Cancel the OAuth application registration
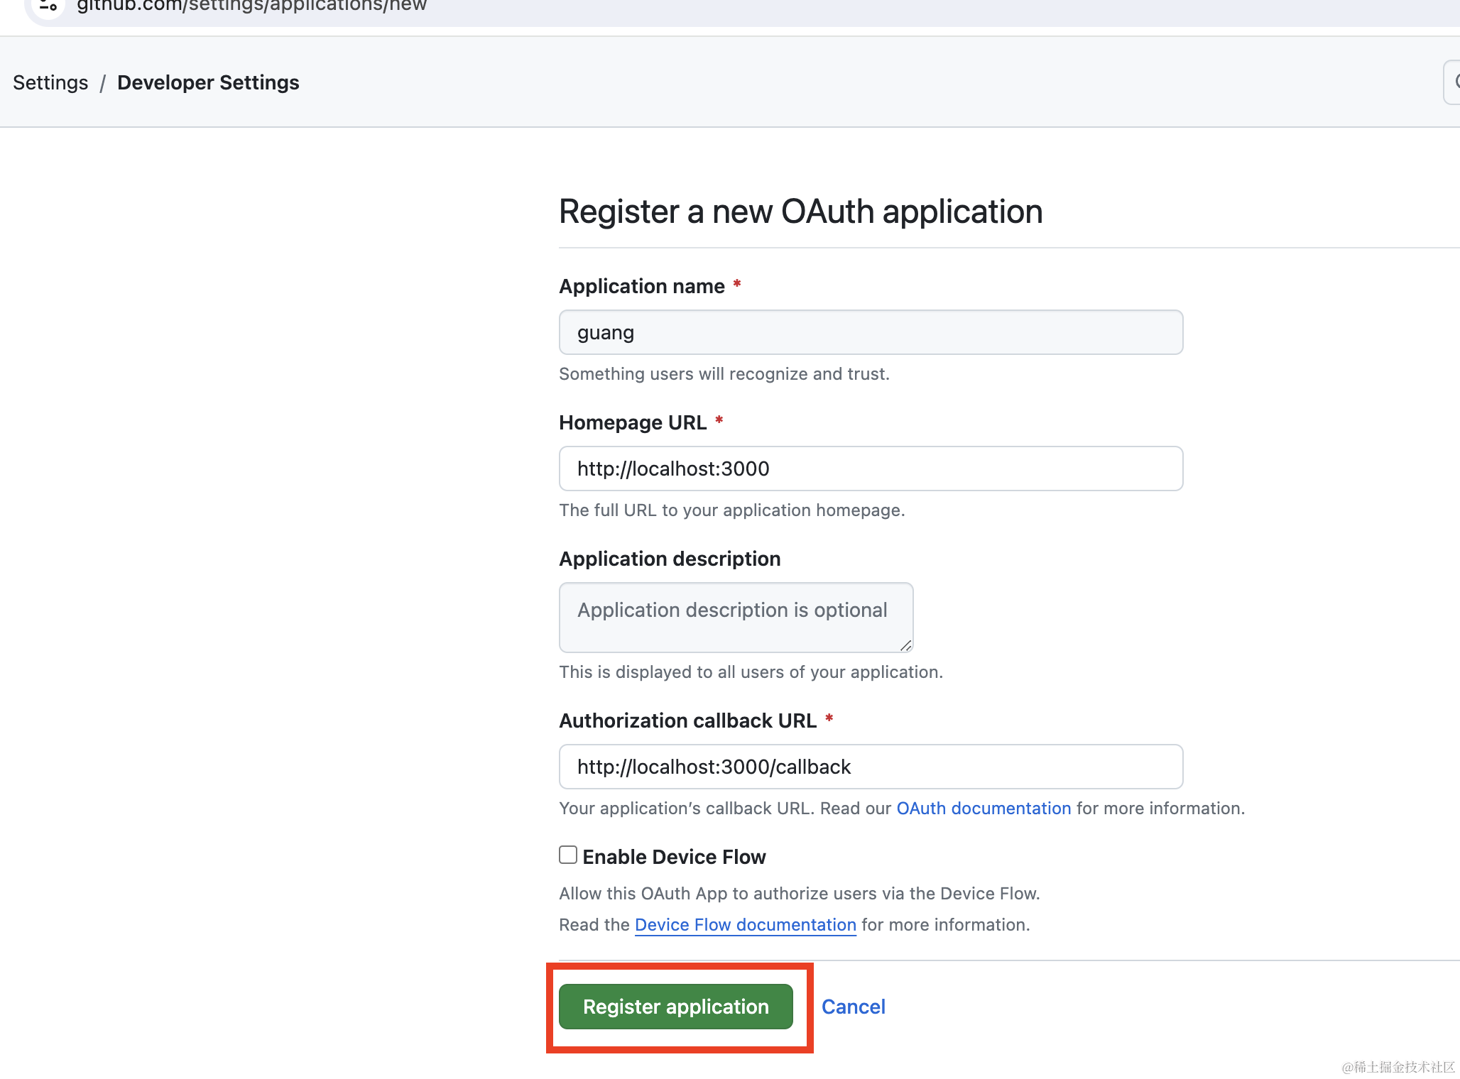Screen dimensions: 1460x1079 (853, 1007)
